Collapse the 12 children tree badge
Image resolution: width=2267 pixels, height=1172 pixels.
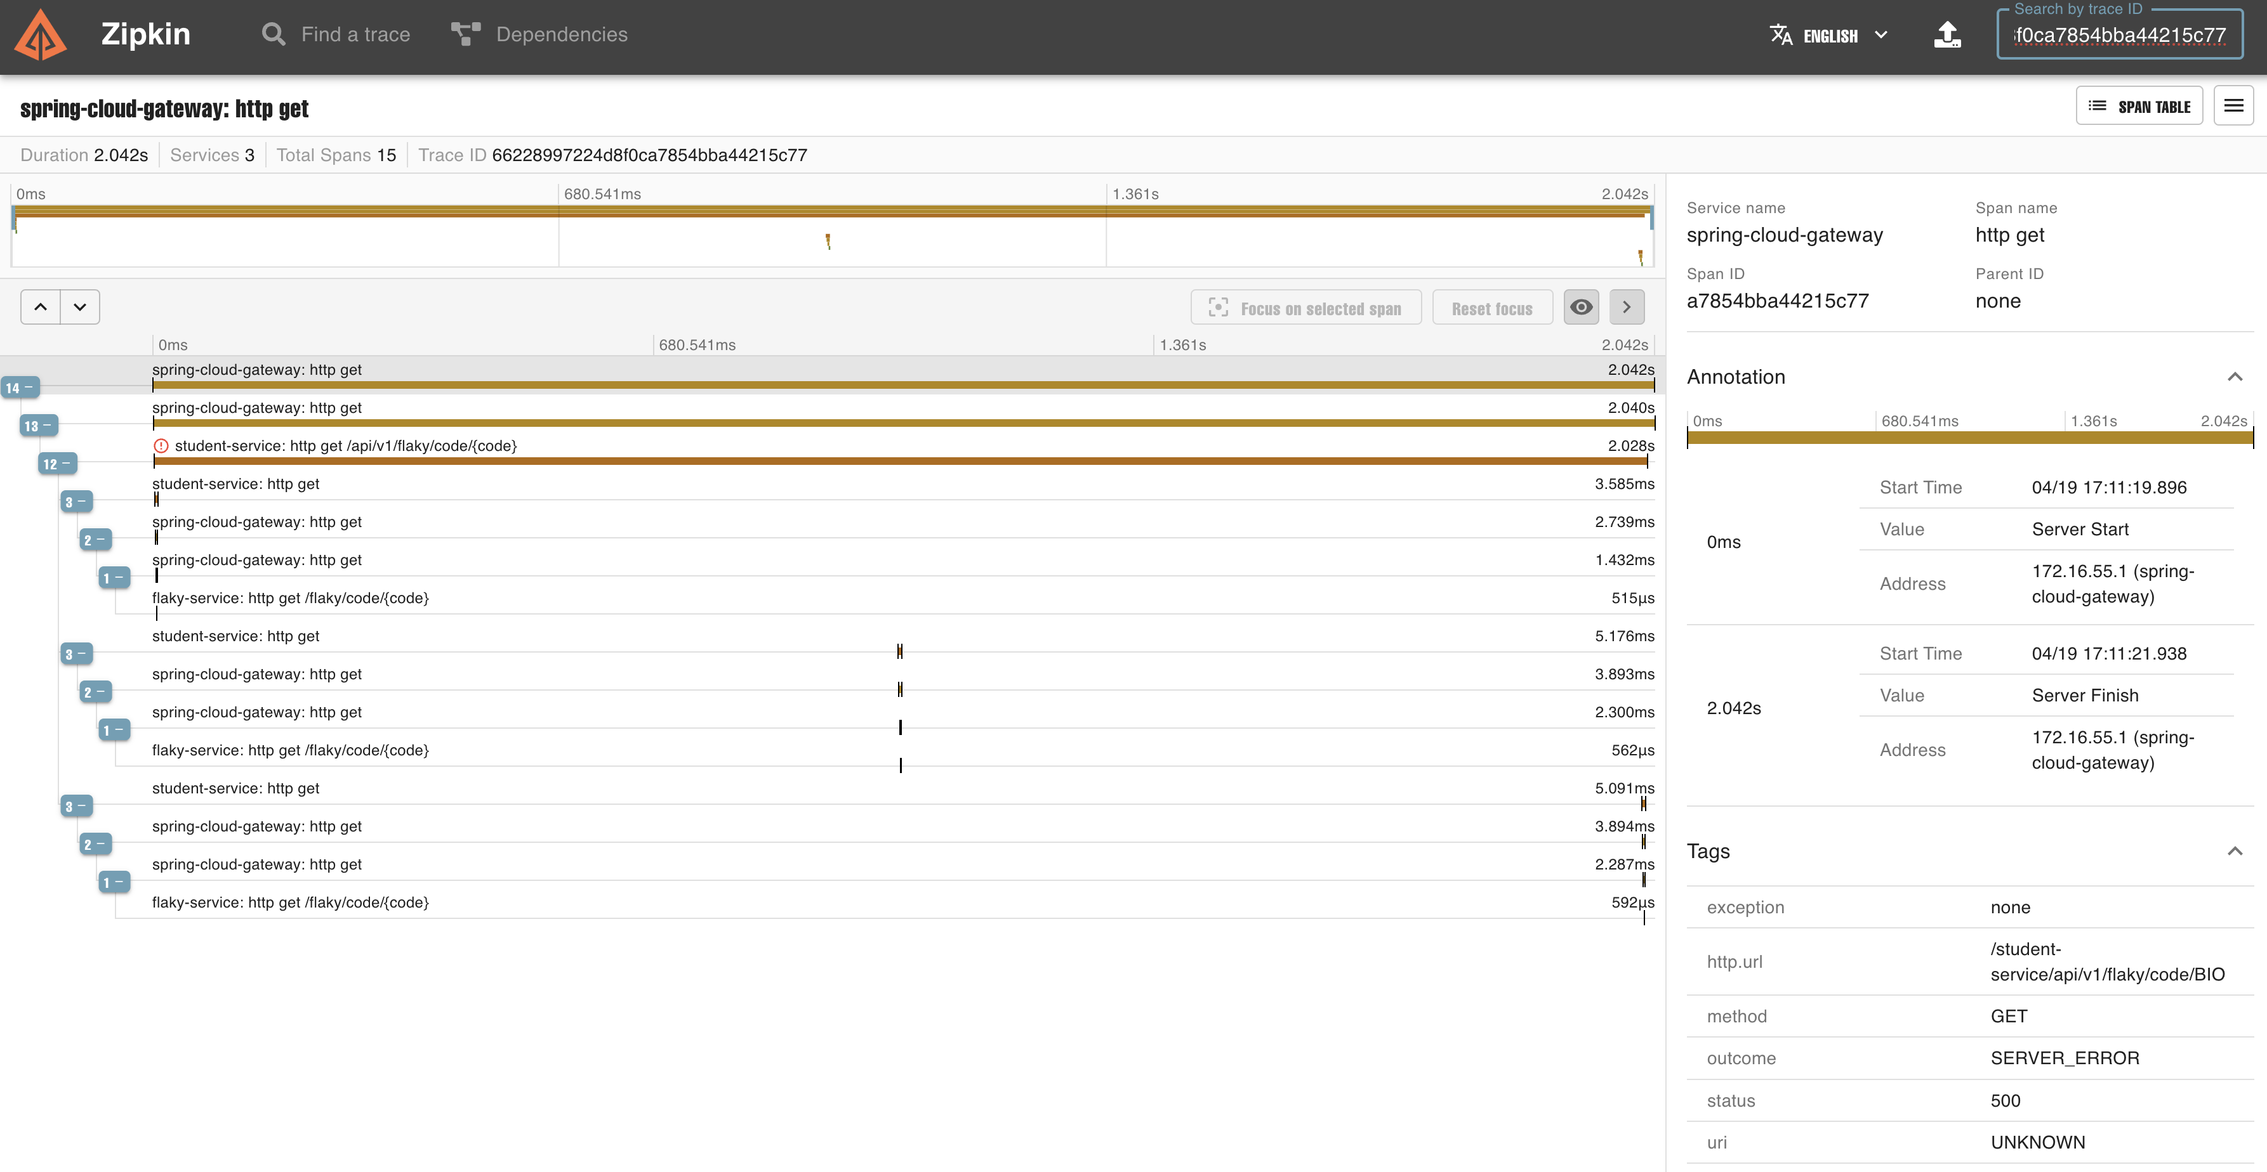point(57,464)
